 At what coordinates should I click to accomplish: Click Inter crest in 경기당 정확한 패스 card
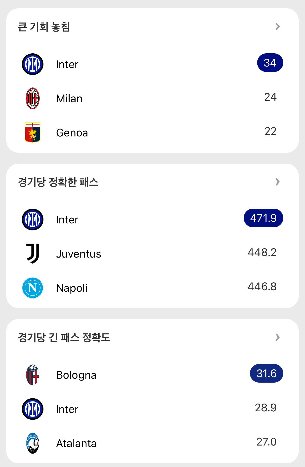click(x=33, y=220)
